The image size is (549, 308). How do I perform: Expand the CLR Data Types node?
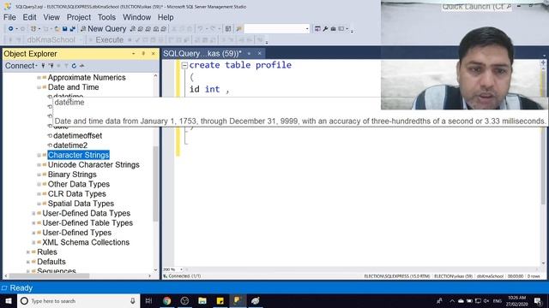39,194
